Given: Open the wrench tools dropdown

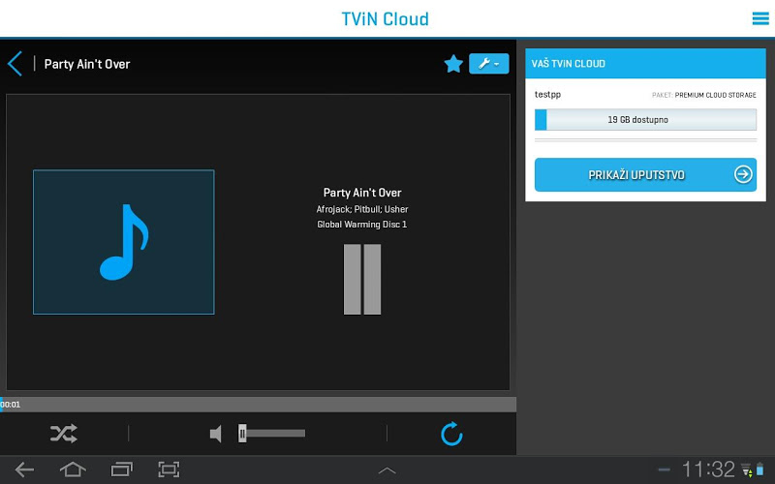Looking at the screenshot, I should pyautogui.click(x=489, y=64).
